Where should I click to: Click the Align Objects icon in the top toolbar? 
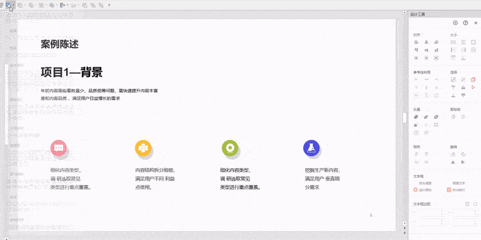(63, 5)
